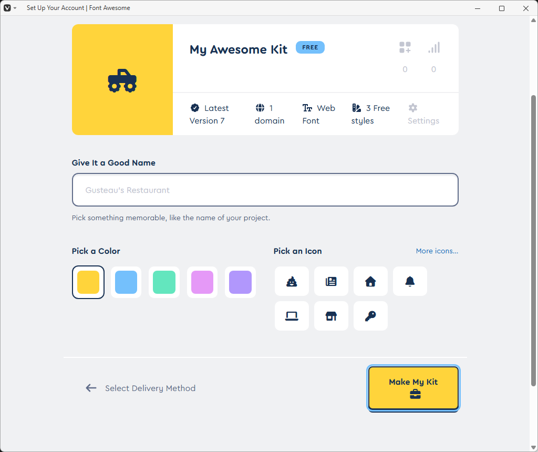This screenshot has width=538, height=452.
Task: Click the Web Font label
Action: [x=318, y=114]
